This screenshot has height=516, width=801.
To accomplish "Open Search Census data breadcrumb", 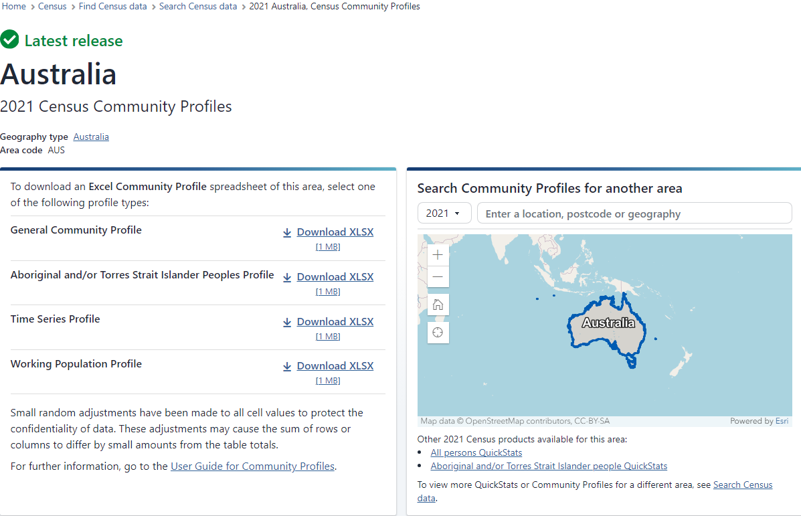I will [198, 6].
